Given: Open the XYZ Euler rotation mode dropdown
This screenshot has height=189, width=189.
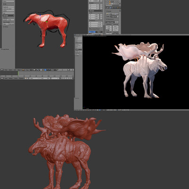Looking at the screenshot, I should tap(96, 11).
